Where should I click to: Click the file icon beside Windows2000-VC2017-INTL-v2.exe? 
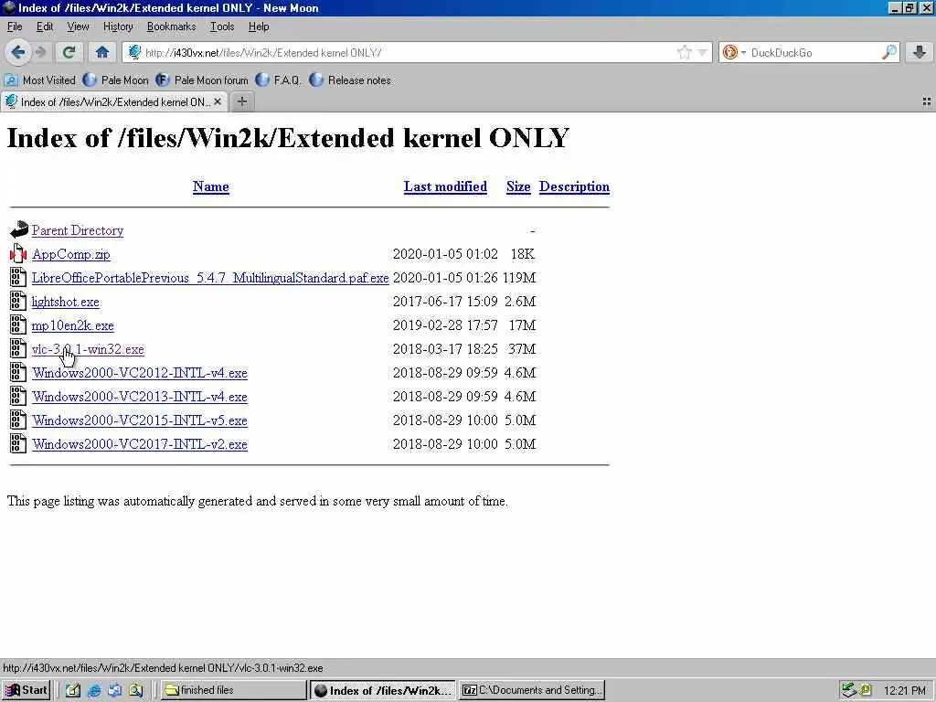[x=18, y=443]
